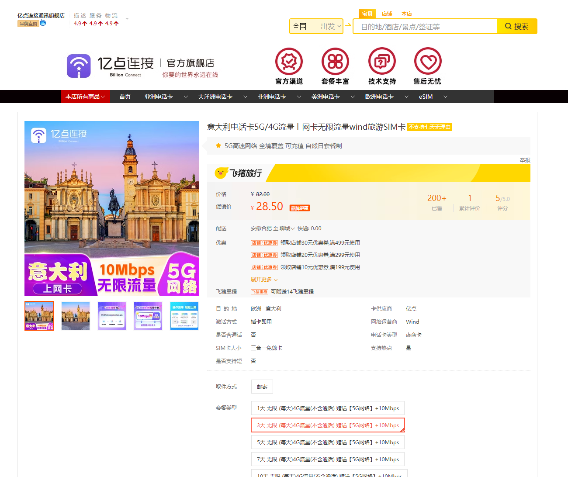Screen dimensions: 568x477
Task: Click the 飞猪里程 mileage tag icon
Action: pyautogui.click(x=260, y=292)
